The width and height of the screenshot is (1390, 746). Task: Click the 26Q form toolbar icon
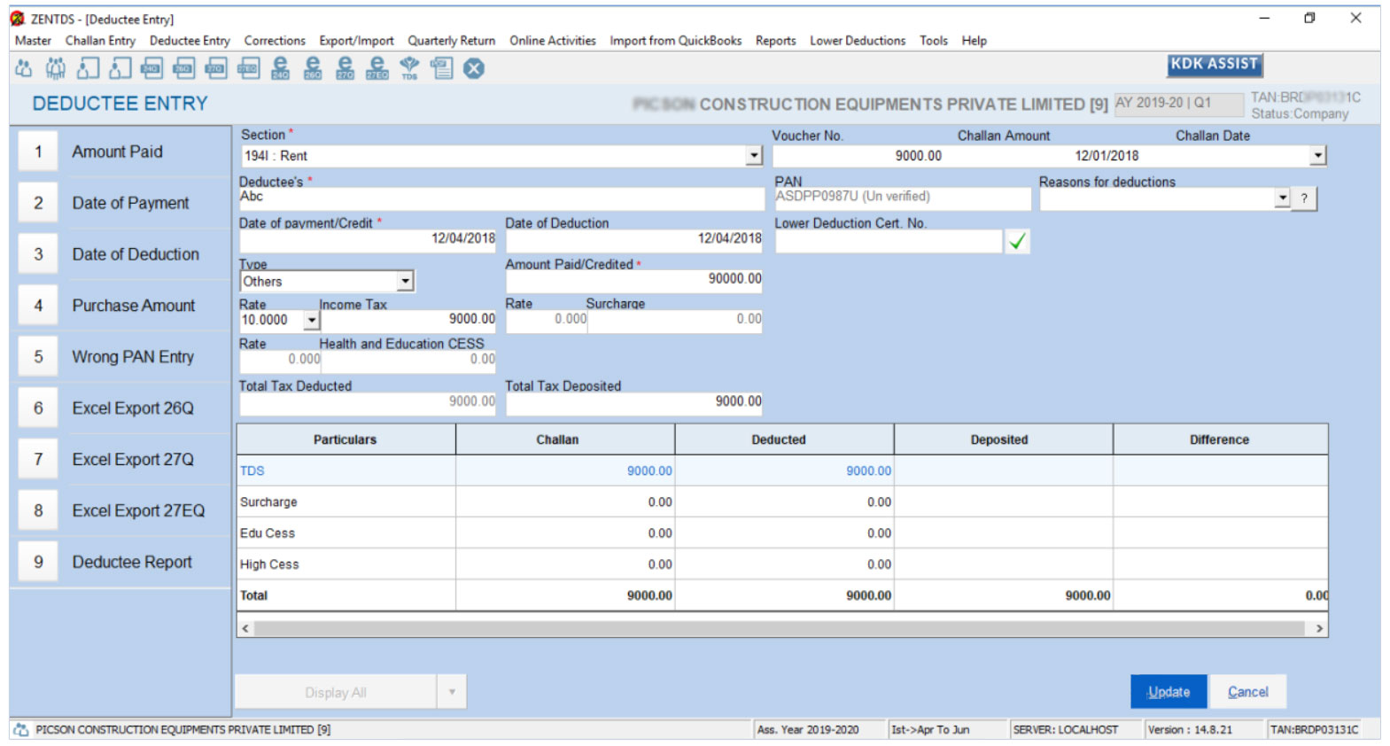183,68
